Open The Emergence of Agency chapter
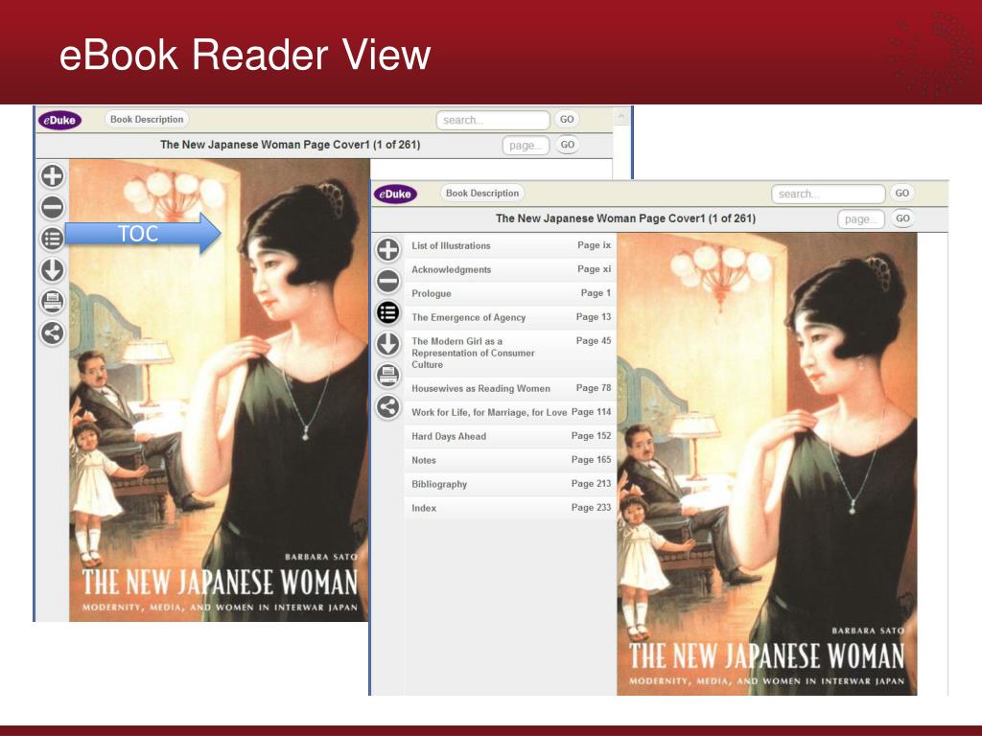 511,317
